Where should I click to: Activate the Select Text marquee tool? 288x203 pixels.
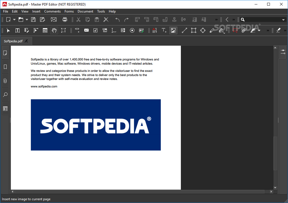tap(63, 30)
